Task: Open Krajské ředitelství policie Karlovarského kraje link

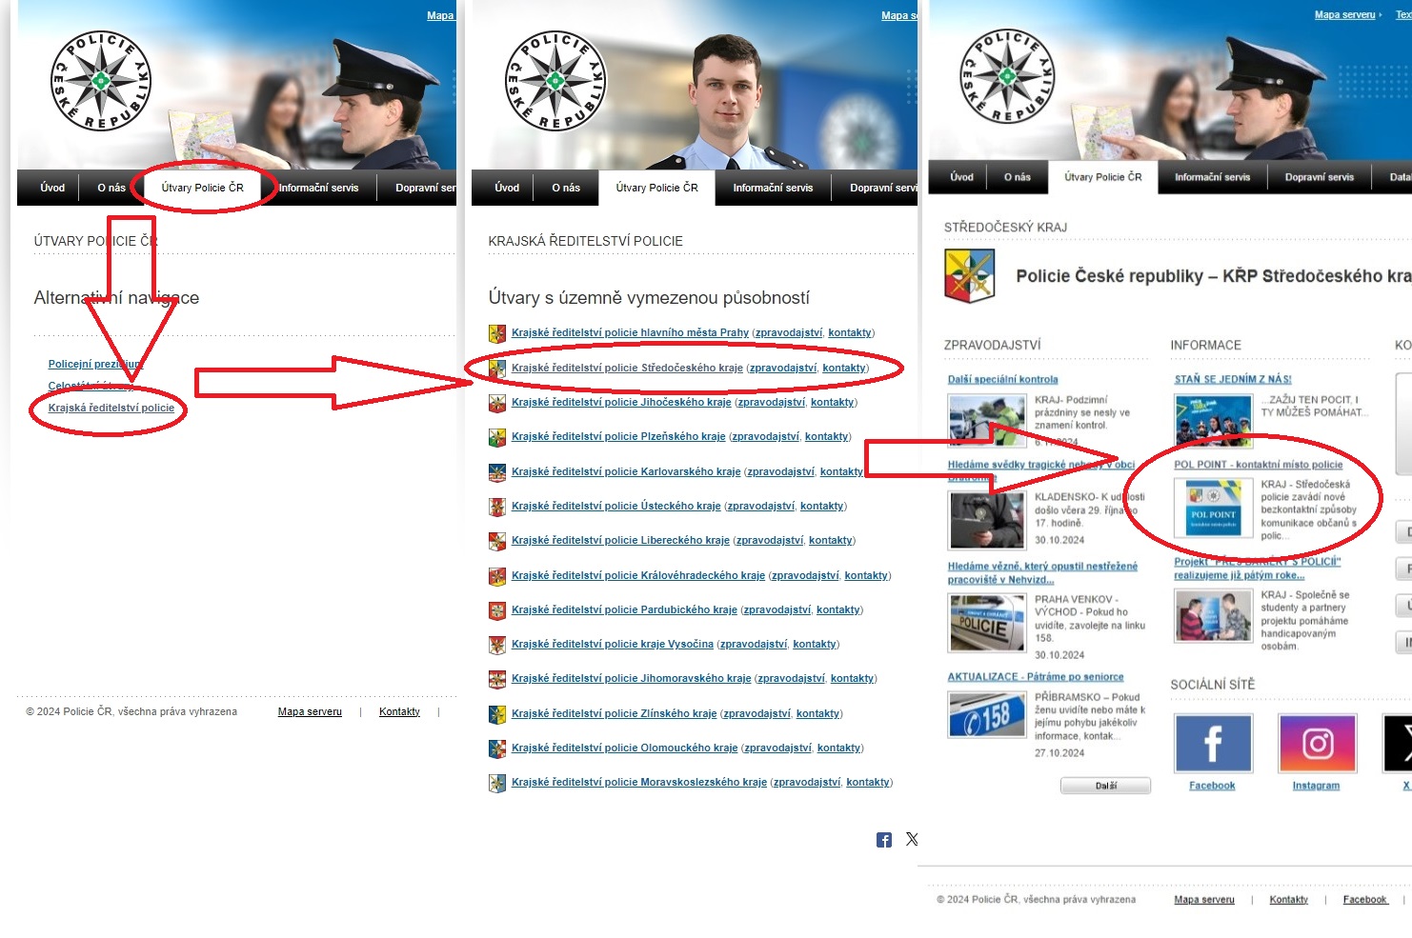Action: click(626, 471)
